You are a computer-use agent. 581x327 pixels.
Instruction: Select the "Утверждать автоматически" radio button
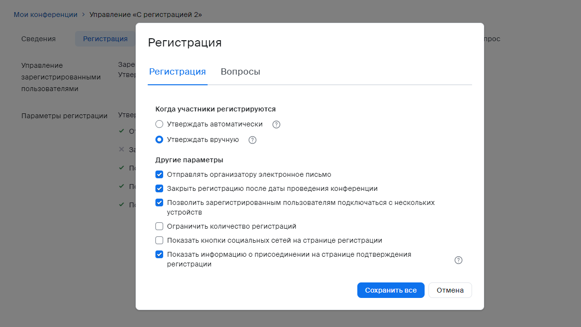(x=159, y=124)
